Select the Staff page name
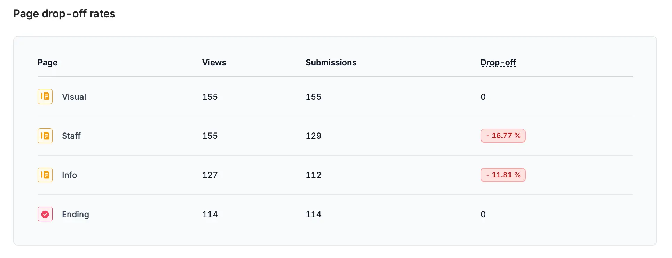This screenshot has height=258, width=672. pos(71,136)
